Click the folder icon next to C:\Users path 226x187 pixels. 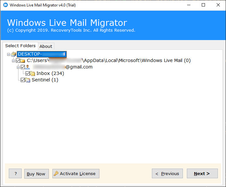(x=23, y=61)
